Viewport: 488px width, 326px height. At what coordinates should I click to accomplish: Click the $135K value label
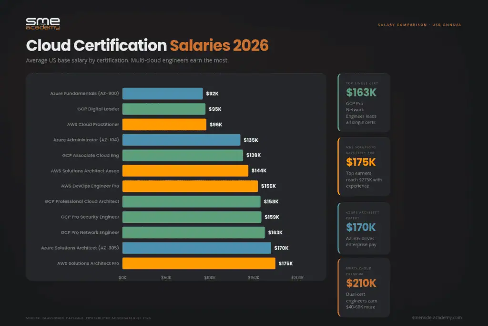pyautogui.click(x=251, y=140)
